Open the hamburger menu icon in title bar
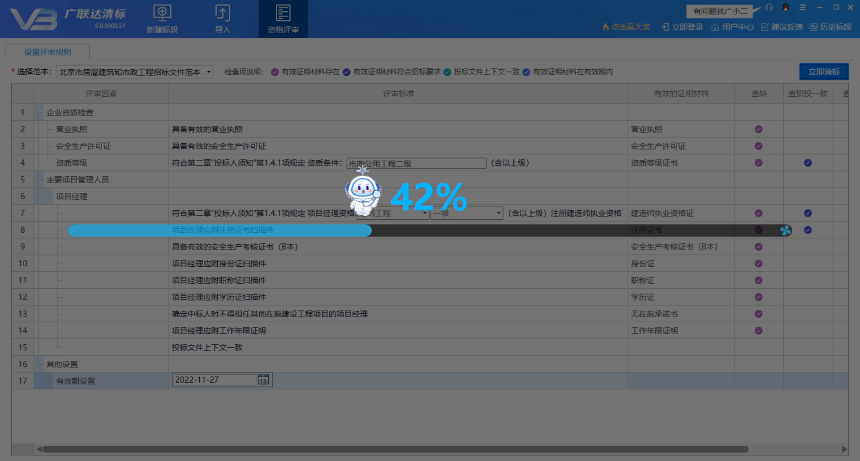 (x=803, y=8)
